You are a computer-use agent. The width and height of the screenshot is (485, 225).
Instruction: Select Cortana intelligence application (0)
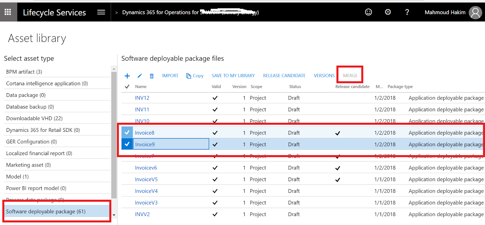click(57, 83)
